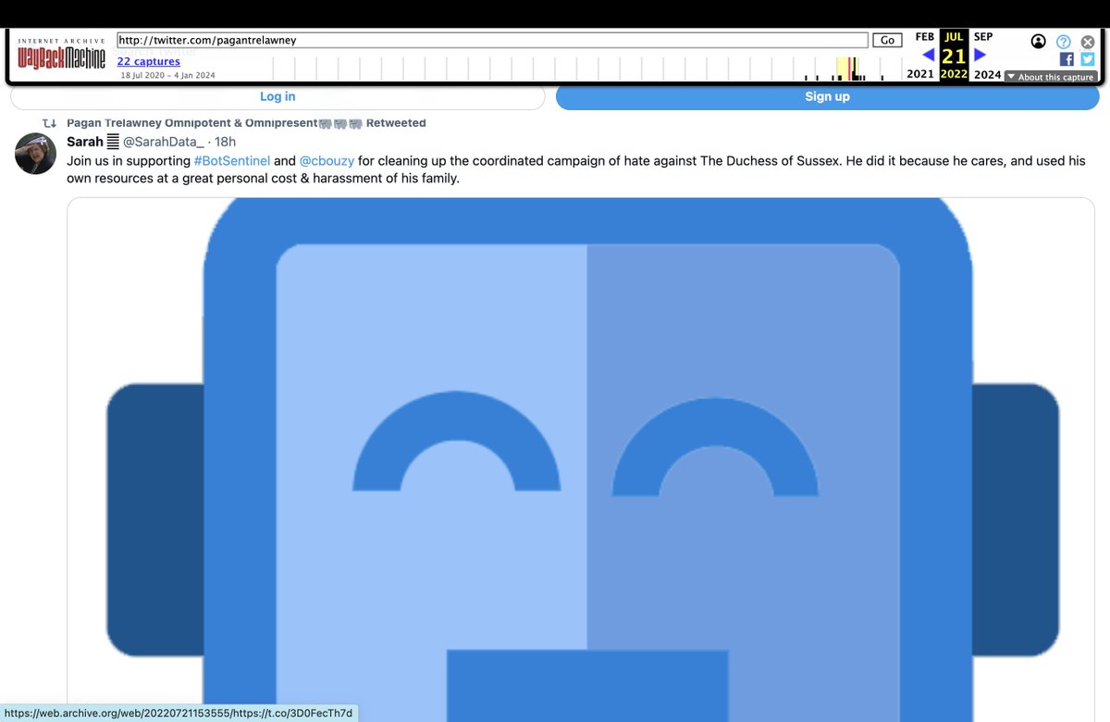
Task: Open the 18h tweet timestamp
Action: pos(225,142)
